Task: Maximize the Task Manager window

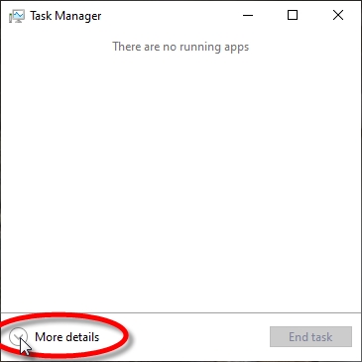Action: pyautogui.click(x=293, y=15)
